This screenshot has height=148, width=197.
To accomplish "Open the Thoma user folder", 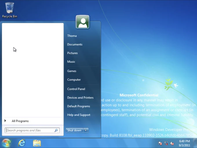I will 72,36.
